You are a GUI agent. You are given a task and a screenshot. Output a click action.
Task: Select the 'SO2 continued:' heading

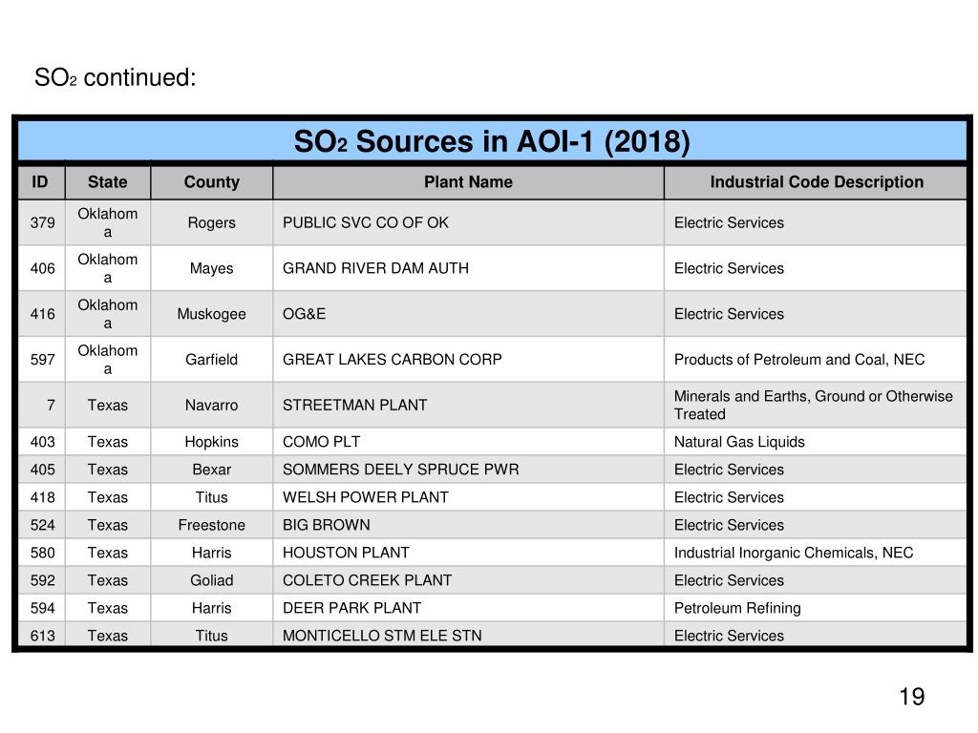pos(116,78)
